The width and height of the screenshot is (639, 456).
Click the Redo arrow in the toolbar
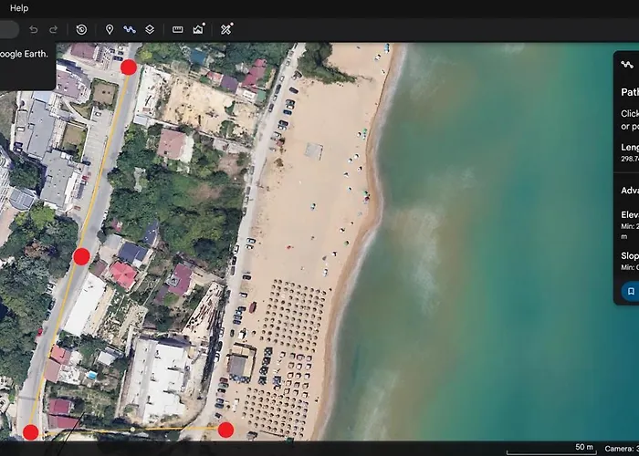click(x=53, y=29)
